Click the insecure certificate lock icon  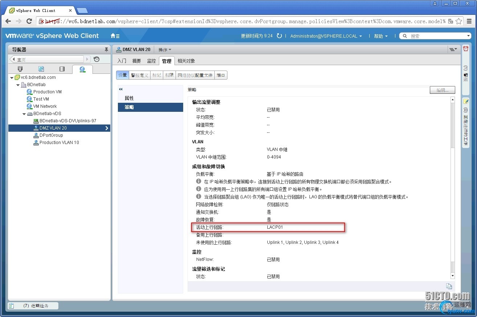(42, 21)
